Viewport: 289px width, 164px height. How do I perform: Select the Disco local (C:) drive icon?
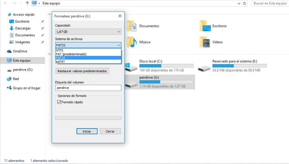point(132,66)
